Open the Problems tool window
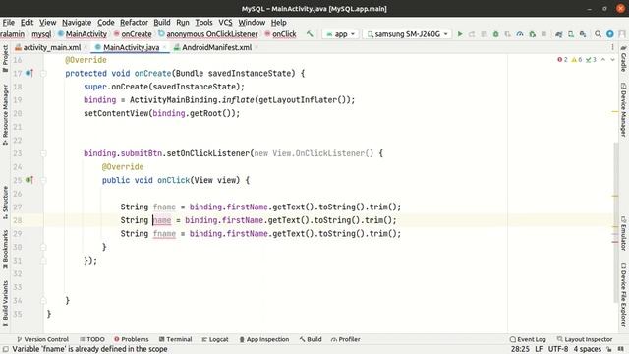Image resolution: width=629 pixels, height=354 pixels. [x=131, y=339]
